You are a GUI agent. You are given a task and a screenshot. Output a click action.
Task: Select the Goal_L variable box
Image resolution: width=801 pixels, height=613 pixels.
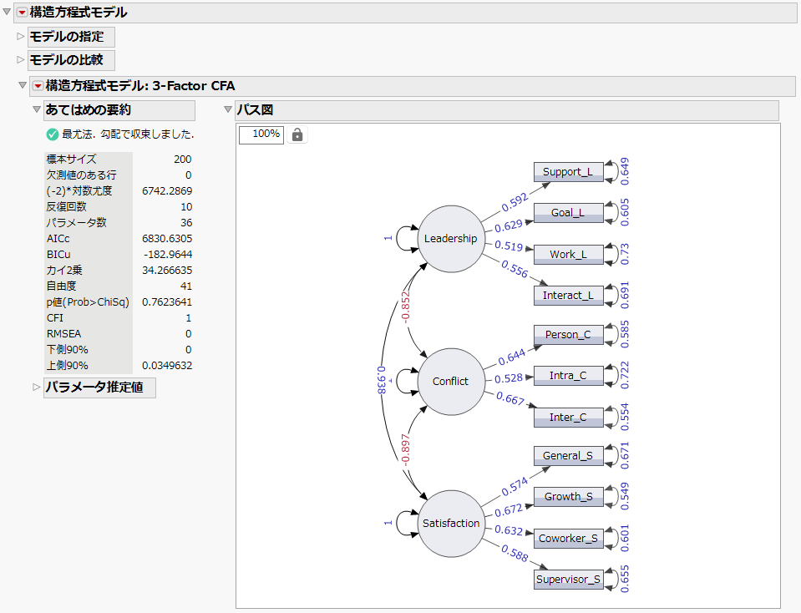[568, 212]
